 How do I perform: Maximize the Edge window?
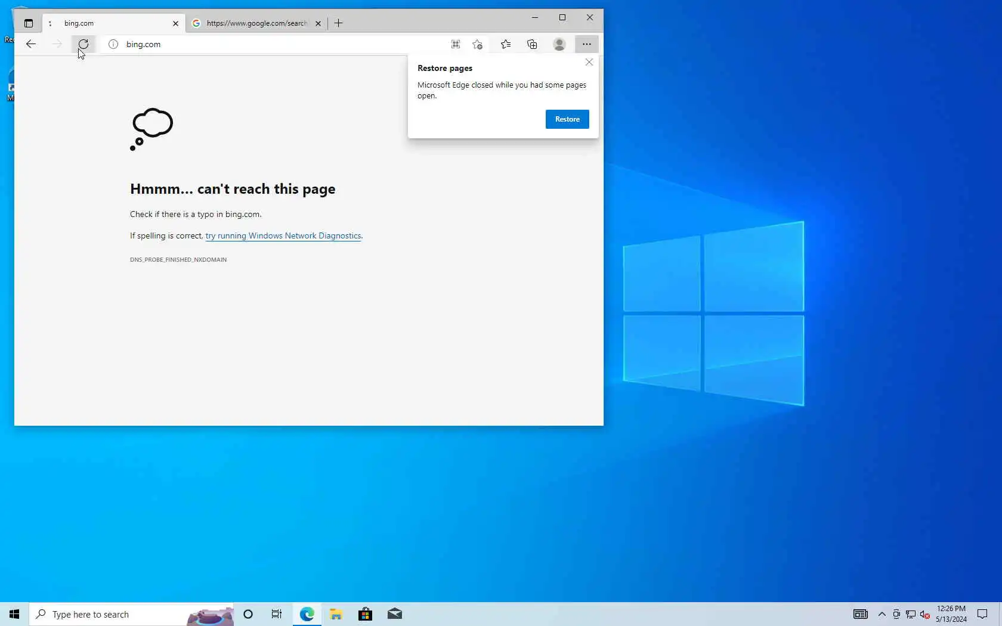[562, 17]
